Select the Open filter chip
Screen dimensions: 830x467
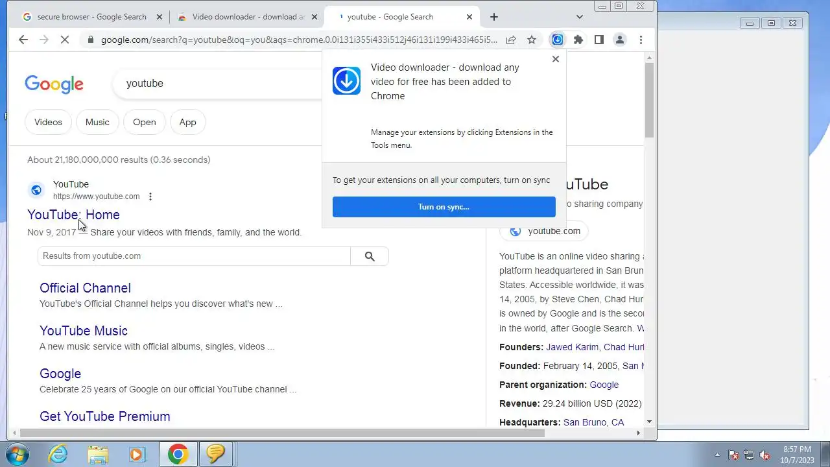coord(144,122)
